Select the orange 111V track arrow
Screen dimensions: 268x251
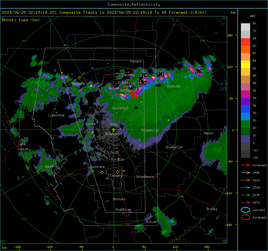(245, 180)
